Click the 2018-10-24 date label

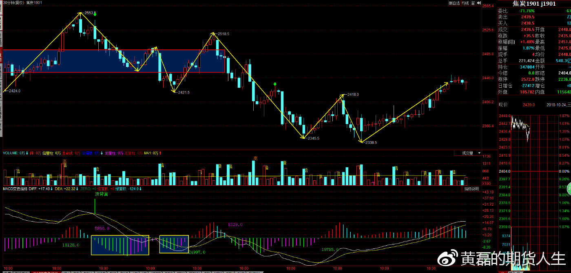point(557,105)
